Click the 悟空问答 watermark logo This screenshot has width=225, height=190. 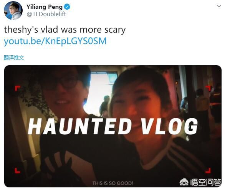(200, 182)
